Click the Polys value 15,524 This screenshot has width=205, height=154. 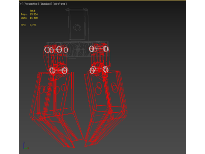pyautogui.click(x=34, y=14)
